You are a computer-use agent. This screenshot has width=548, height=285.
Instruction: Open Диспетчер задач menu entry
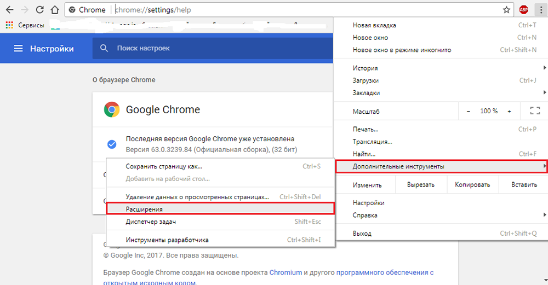(151, 222)
